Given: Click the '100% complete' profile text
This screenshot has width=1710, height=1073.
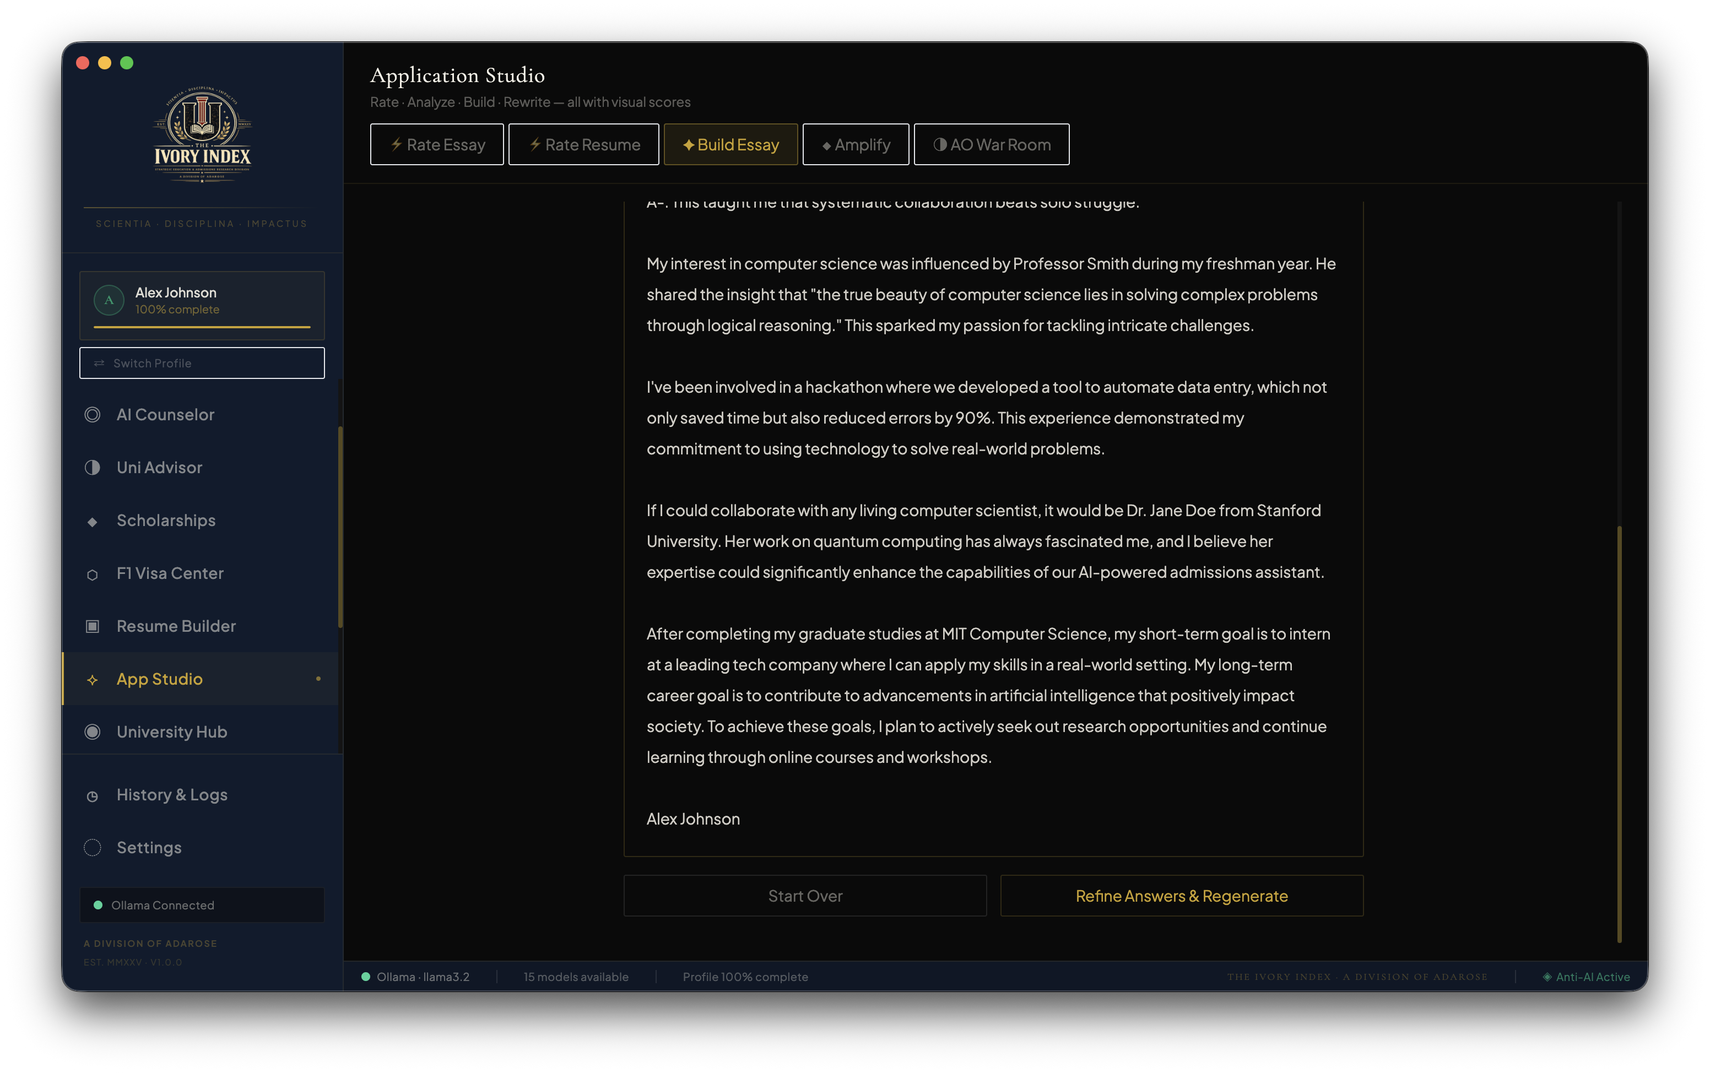Looking at the screenshot, I should coord(177,310).
